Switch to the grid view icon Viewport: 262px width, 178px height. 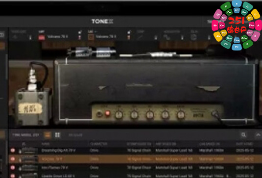click(57, 135)
